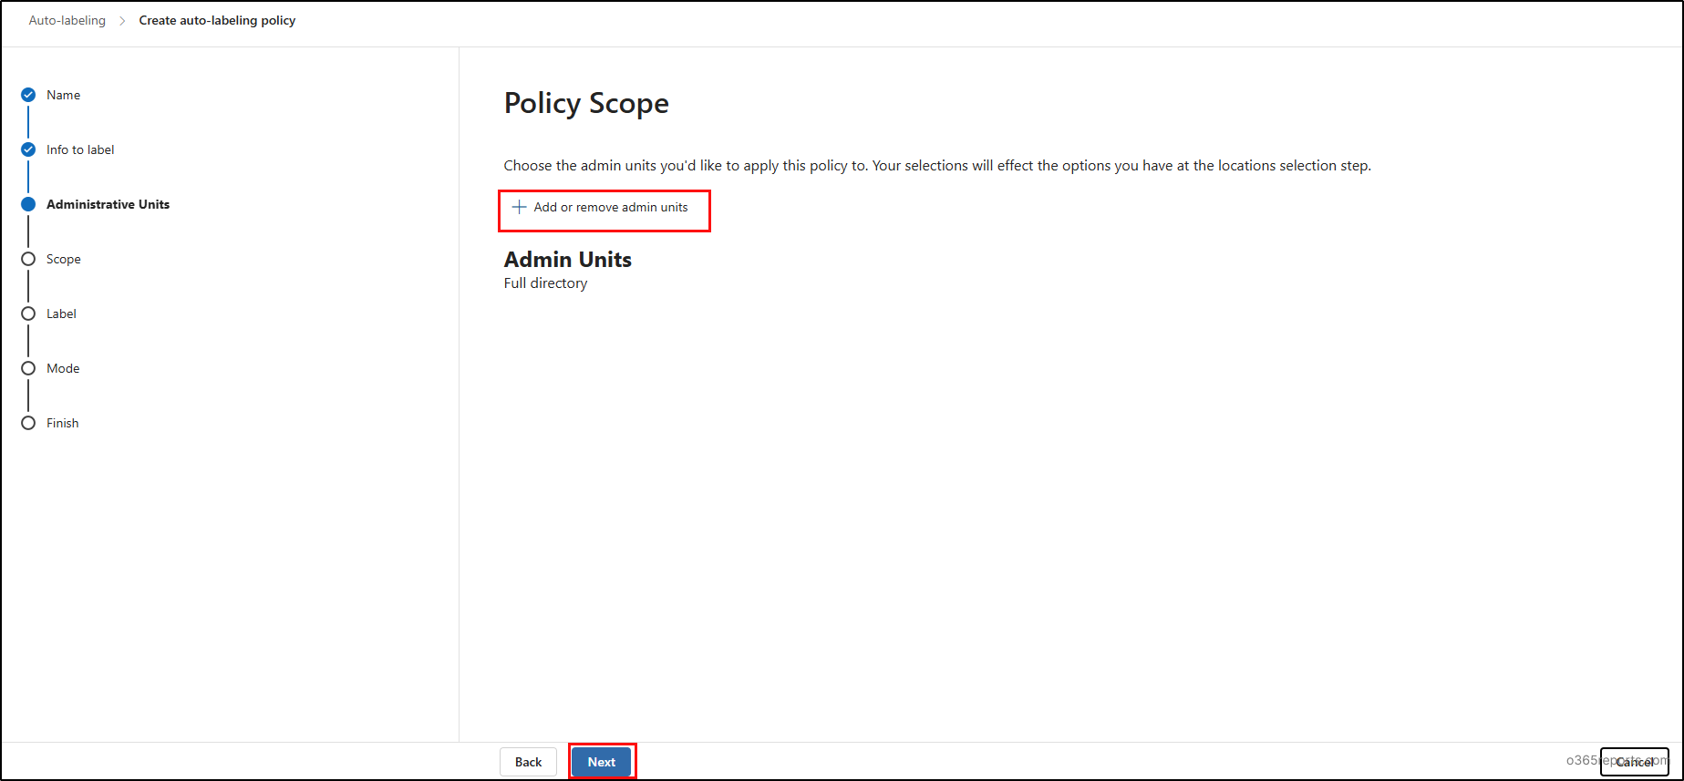Click the Auto-labeling breadcrumb link
Screen dimensions: 1684x781
(x=67, y=20)
